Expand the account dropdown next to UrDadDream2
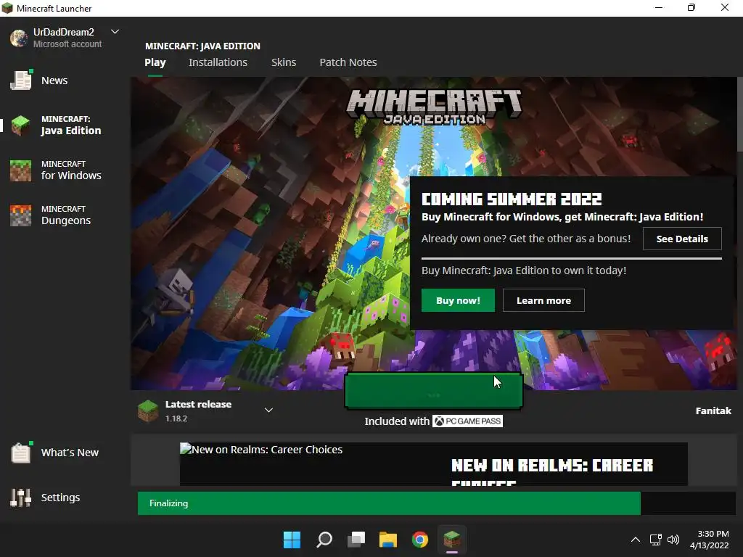This screenshot has width=743, height=557. 115,32
